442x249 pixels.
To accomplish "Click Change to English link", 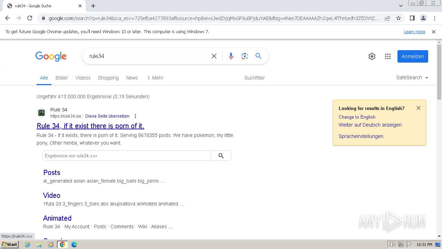I will 357,117.
